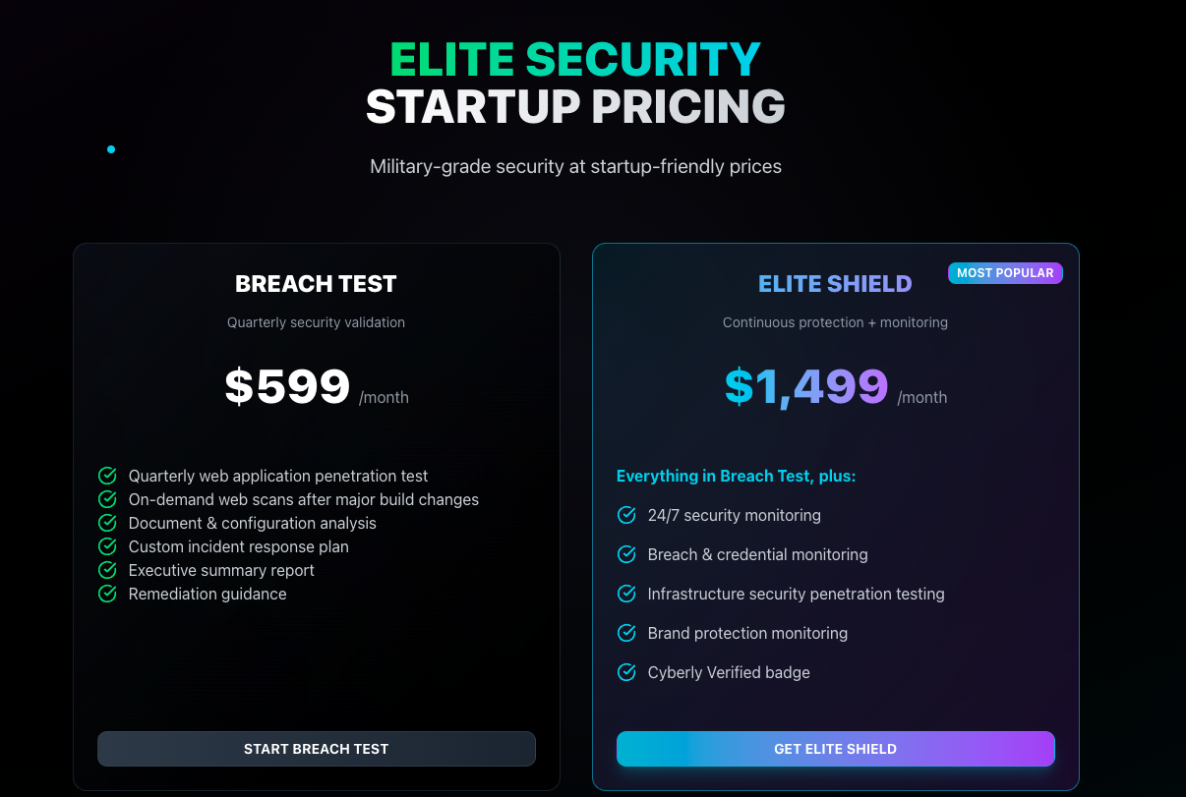The height and width of the screenshot is (797, 1186).
Task: Click check icon for Infrastructure security penetration testing
Action: 626,594
